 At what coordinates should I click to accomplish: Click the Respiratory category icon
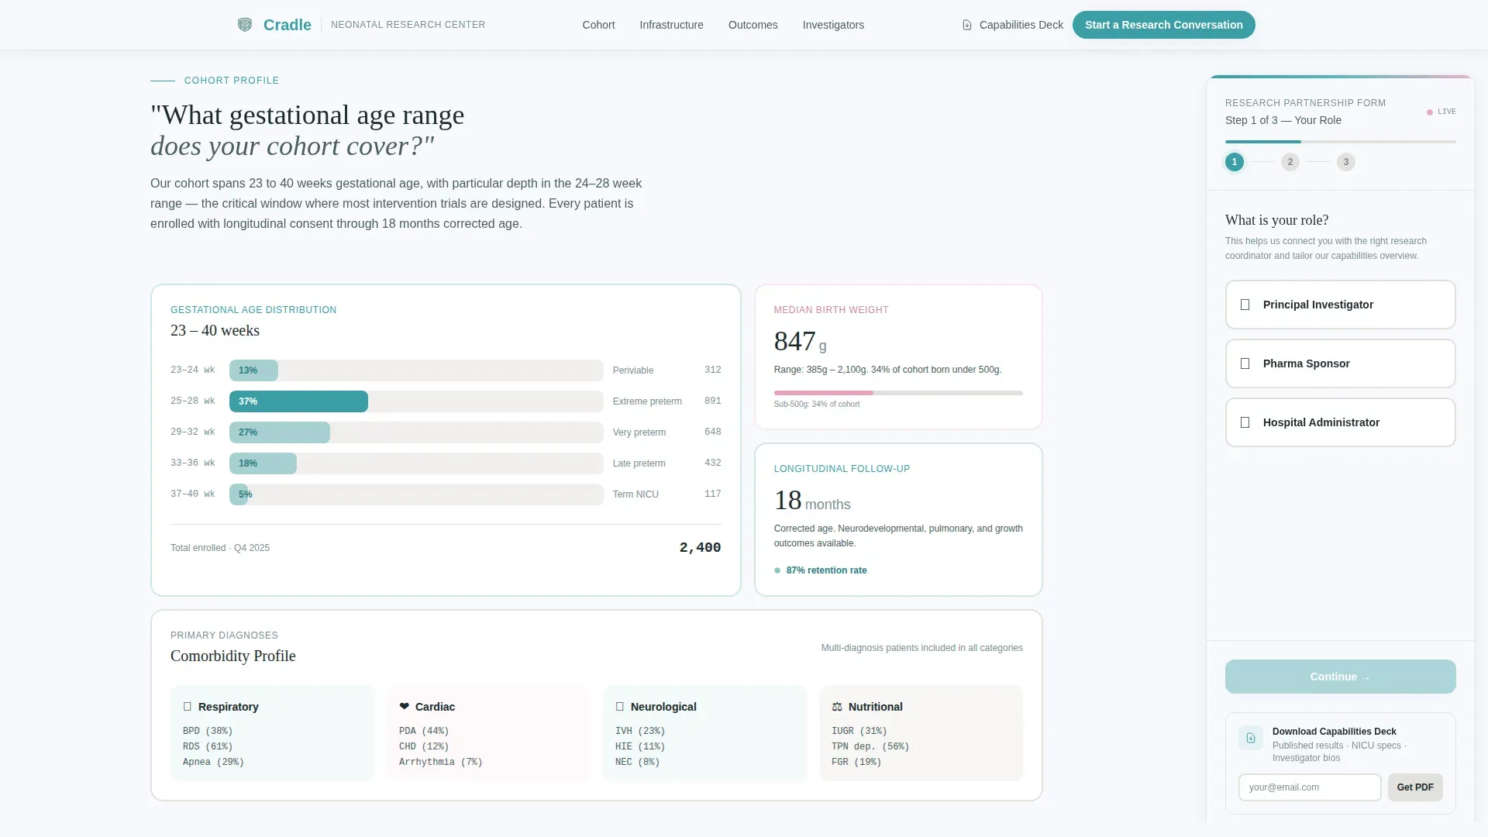pos(187,707)
